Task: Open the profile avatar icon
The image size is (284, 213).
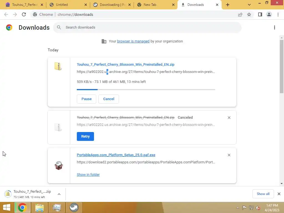Action: [269, 14]
